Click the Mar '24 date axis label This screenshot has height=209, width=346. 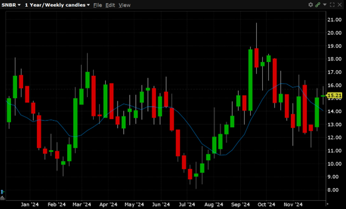point(82,205)
